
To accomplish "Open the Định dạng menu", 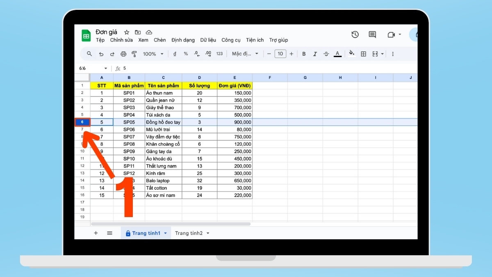I will coord(183,40).
